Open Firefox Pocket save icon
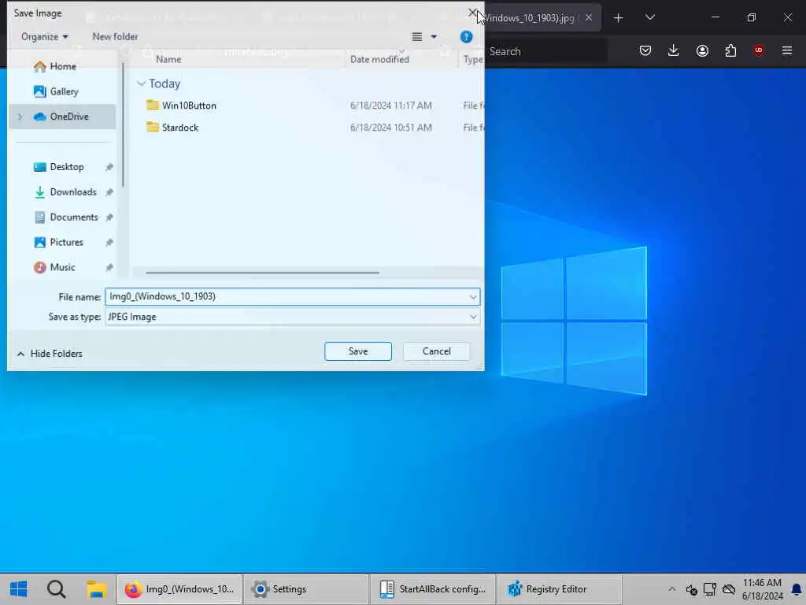 645,50
